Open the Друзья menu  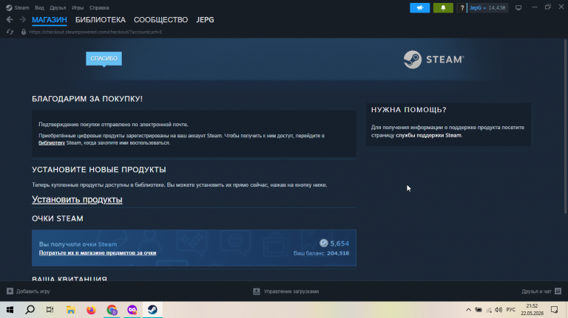coord(58,7)
